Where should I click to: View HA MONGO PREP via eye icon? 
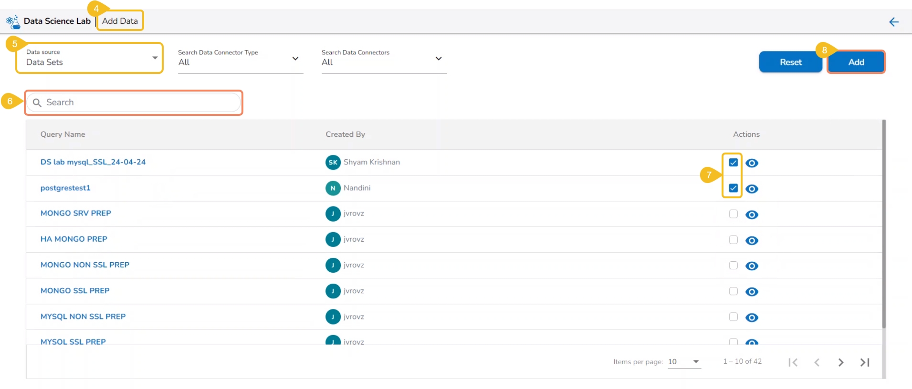point(752,240)
